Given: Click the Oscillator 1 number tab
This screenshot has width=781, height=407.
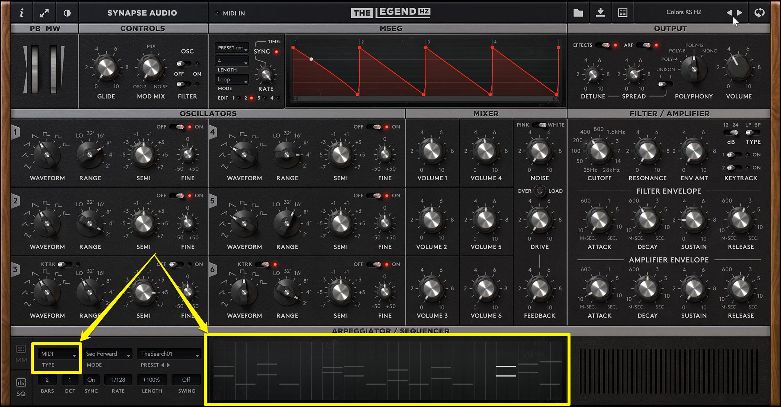Looking at the screenshot, I should click(x=15, y=132).
